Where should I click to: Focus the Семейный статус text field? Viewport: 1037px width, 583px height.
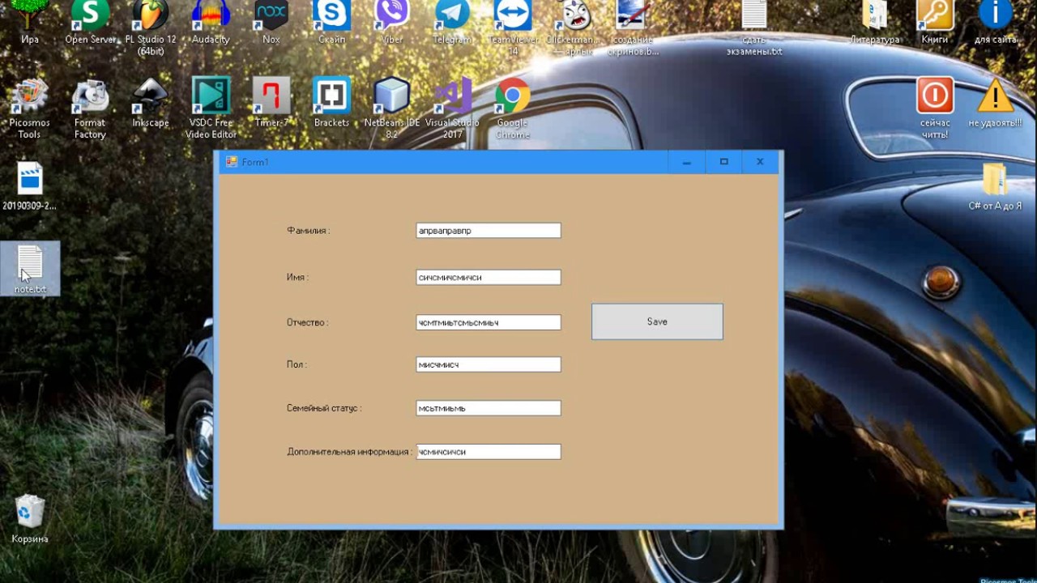coord(489,408)
